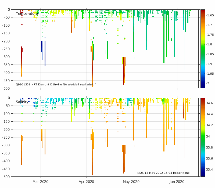This screenshot has width=215, height=188.
Task: Click the Jun 2020 label under Salinity plot
Action: (177, 182)
